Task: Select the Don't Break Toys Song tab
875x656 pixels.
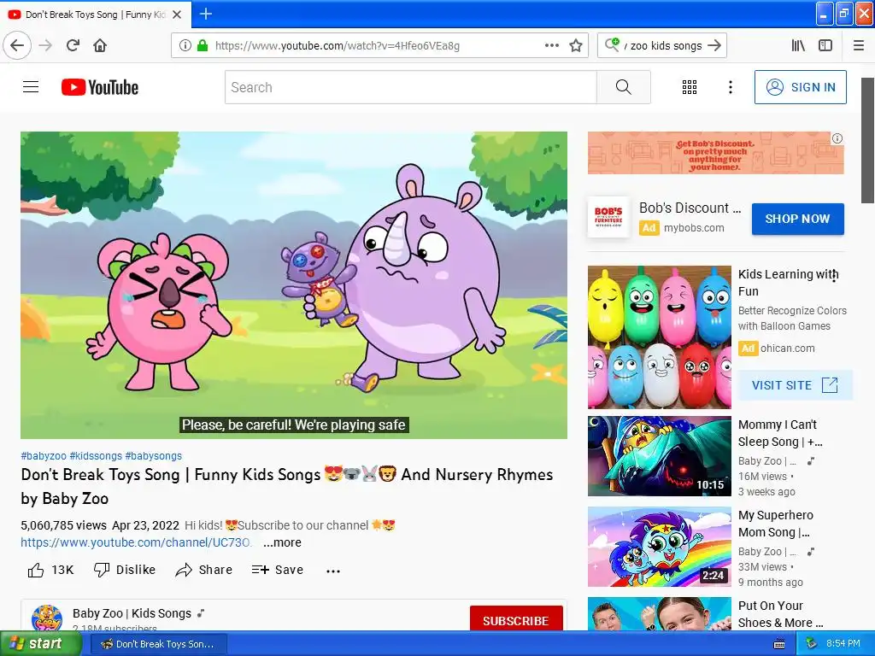Action: pos(96,15)
